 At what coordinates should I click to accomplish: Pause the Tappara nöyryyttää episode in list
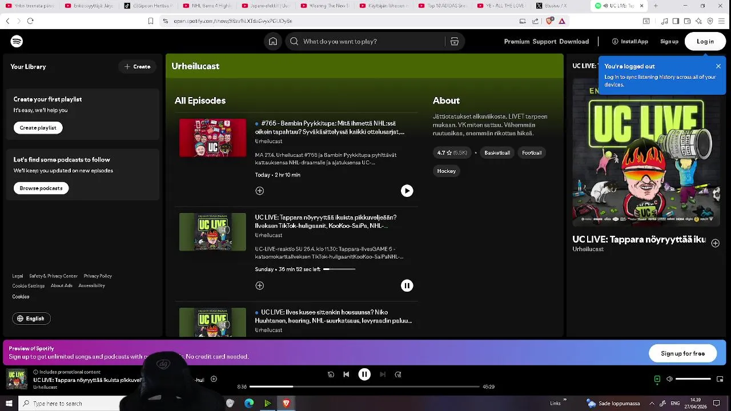tap(407, 285)
